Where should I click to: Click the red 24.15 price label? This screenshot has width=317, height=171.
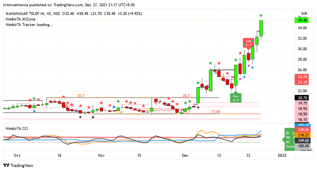point(302,82)
